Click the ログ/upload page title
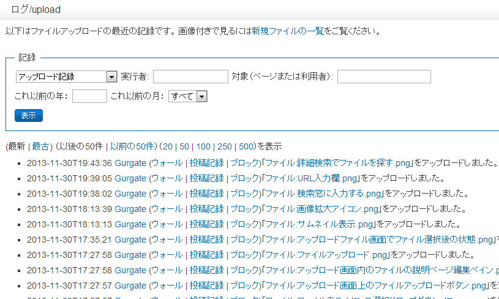499x299 pixels. click(36, 10)
